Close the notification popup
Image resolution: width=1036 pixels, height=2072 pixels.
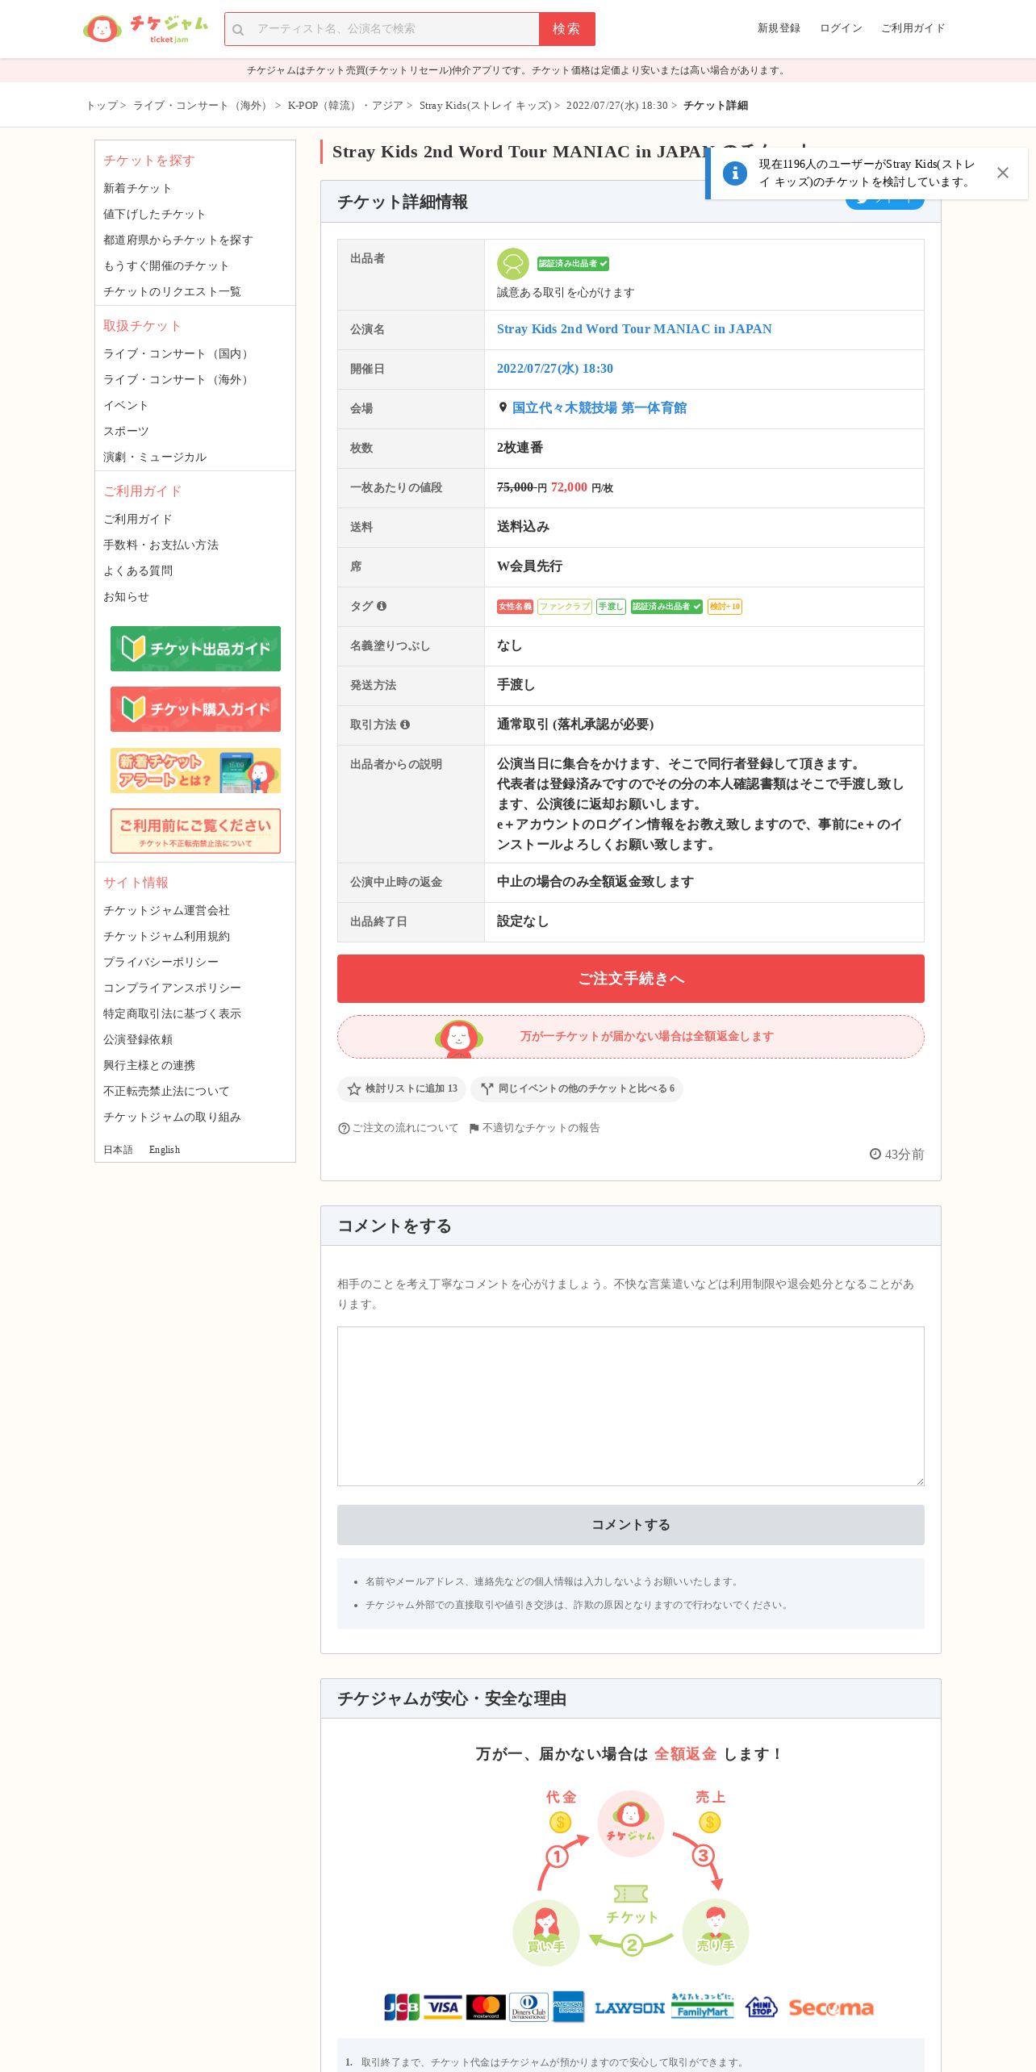pos(1003,173)
